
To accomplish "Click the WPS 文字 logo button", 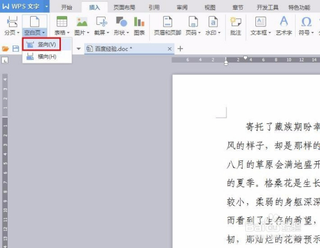I will click(22, 6).
